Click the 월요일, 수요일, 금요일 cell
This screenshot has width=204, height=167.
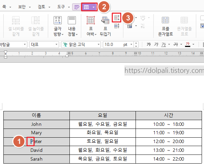tap(103, 124)
